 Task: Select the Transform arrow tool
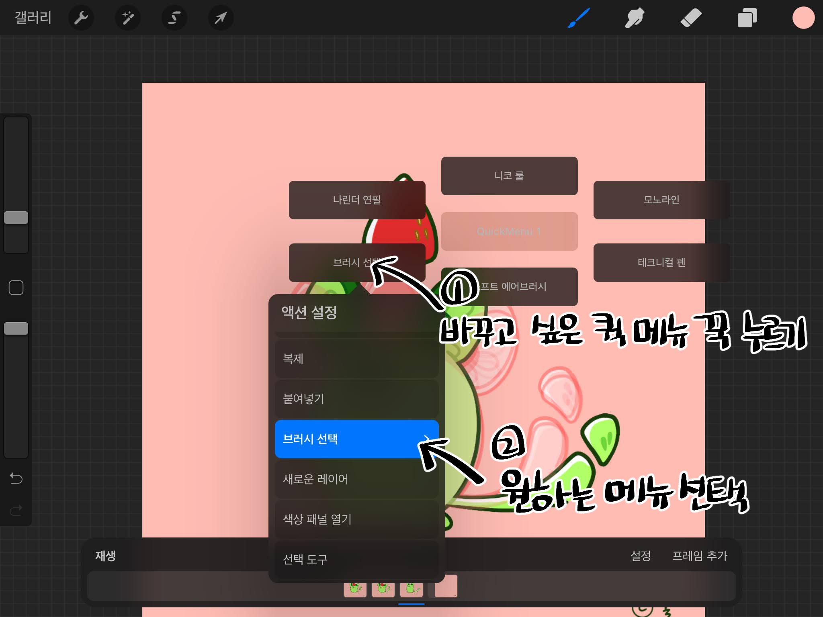(x=221, y=18)
